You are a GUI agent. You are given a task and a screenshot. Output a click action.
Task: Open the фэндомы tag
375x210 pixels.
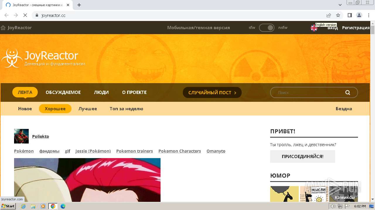point(49,151)
